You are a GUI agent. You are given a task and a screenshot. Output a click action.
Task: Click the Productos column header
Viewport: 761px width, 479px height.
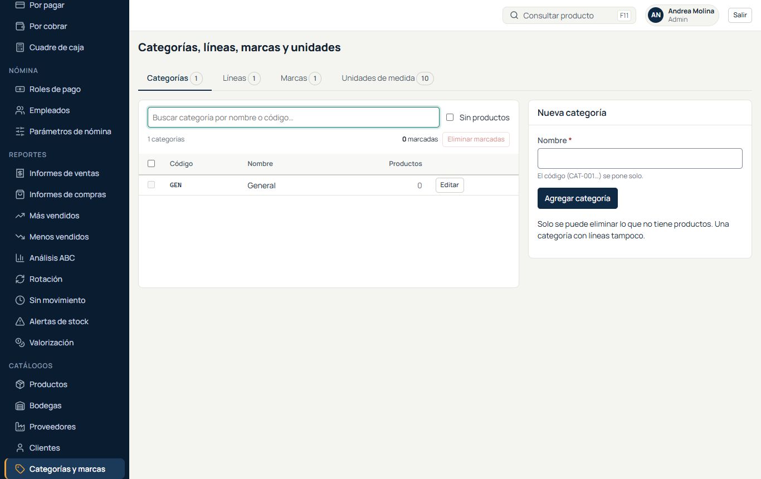point(405,164)
